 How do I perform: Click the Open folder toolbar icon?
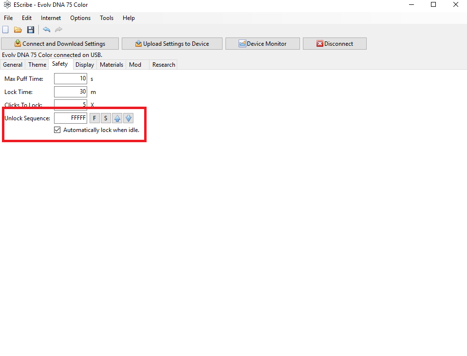tap(18, 30)
